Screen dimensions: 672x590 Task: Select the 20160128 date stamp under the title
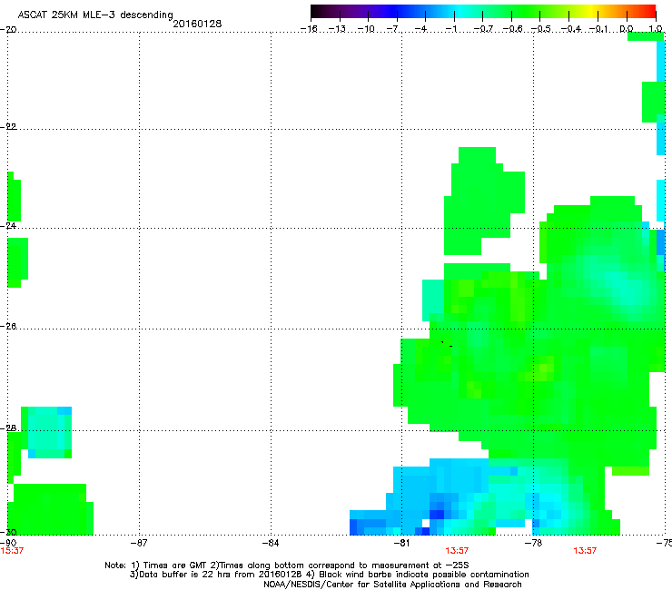click(x=197, y=24)
